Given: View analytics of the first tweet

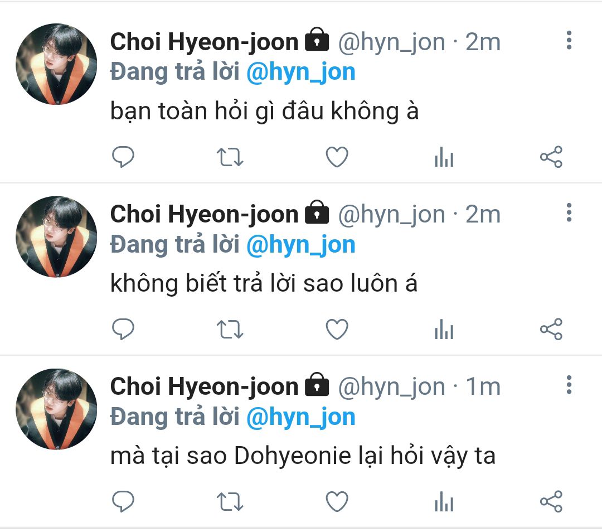Looking at the screenshot, I should (444, 157).
